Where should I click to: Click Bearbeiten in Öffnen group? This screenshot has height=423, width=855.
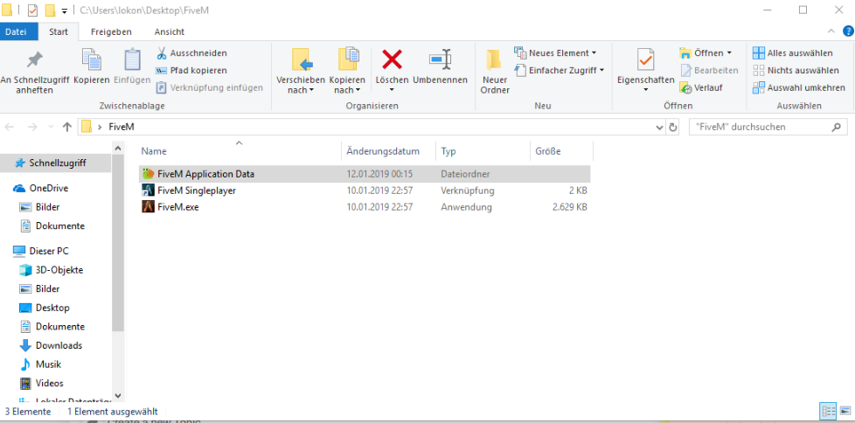point(709,70)
